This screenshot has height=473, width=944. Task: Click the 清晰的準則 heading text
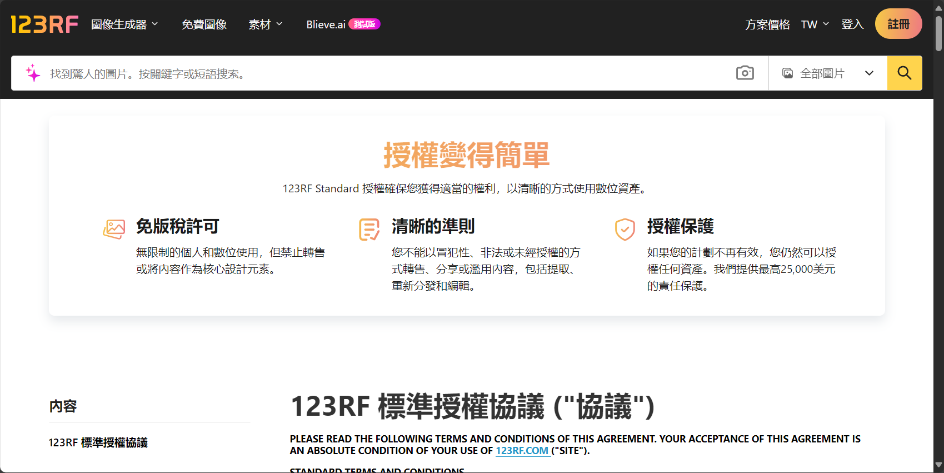433,226
